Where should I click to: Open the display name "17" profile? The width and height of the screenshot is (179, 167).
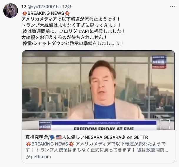coord(24,7)
